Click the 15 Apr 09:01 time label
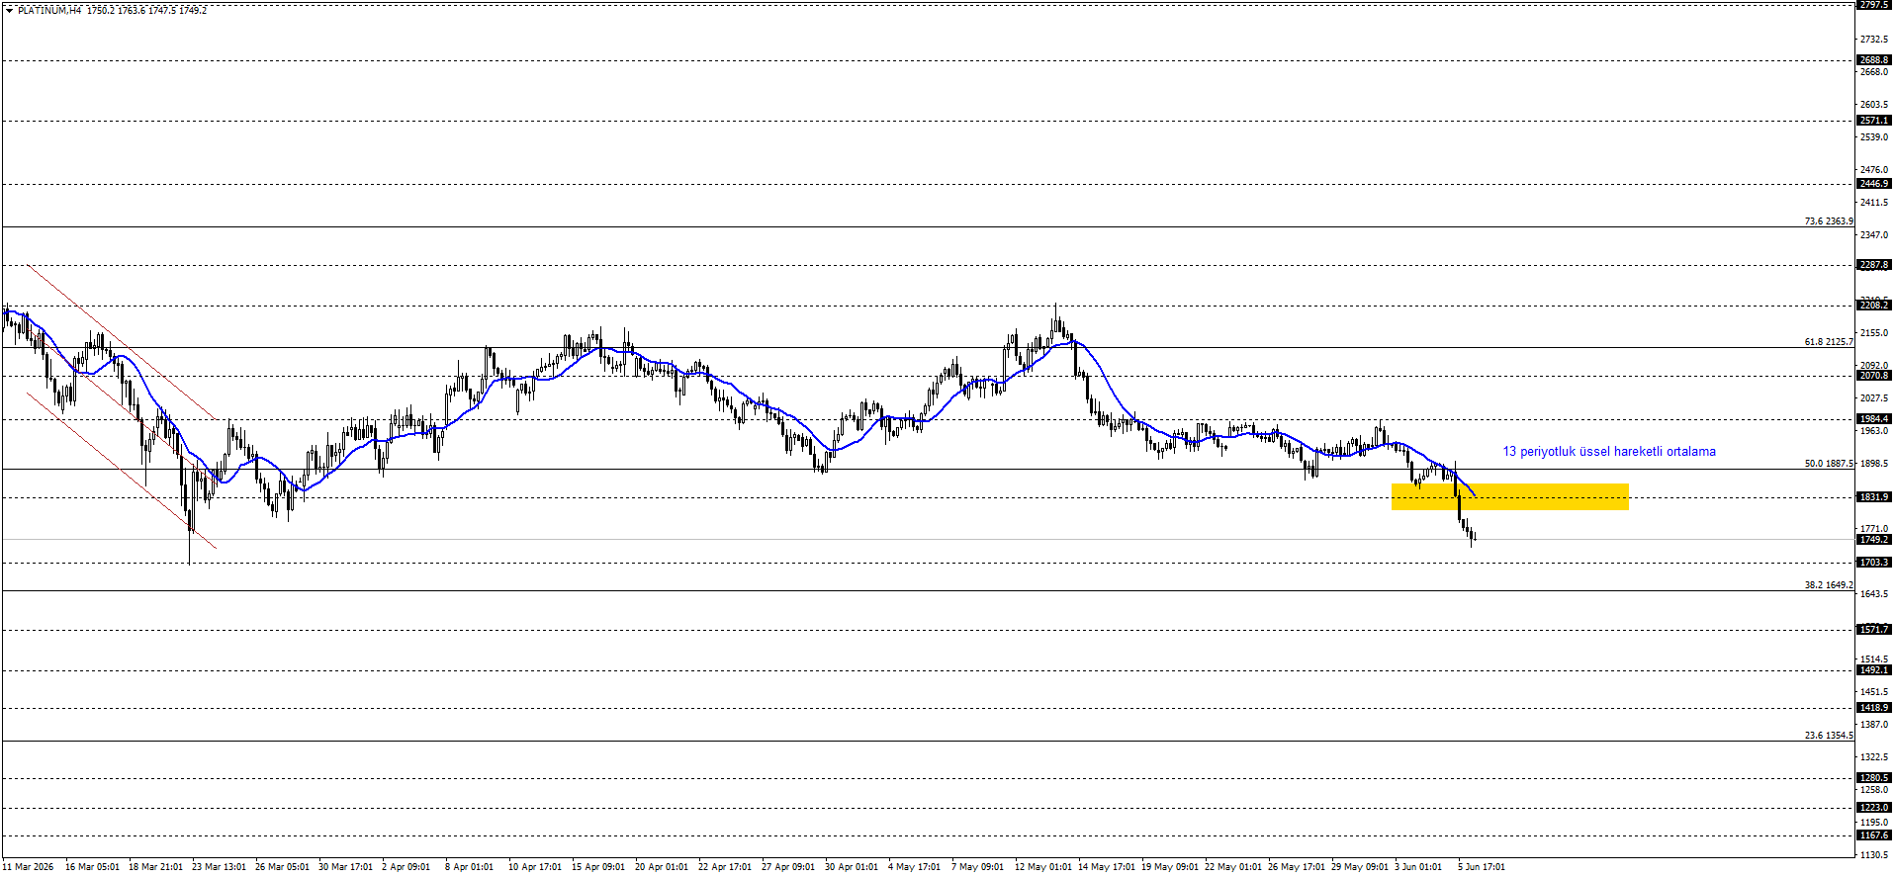1895x878 pixels. [598, 867]
